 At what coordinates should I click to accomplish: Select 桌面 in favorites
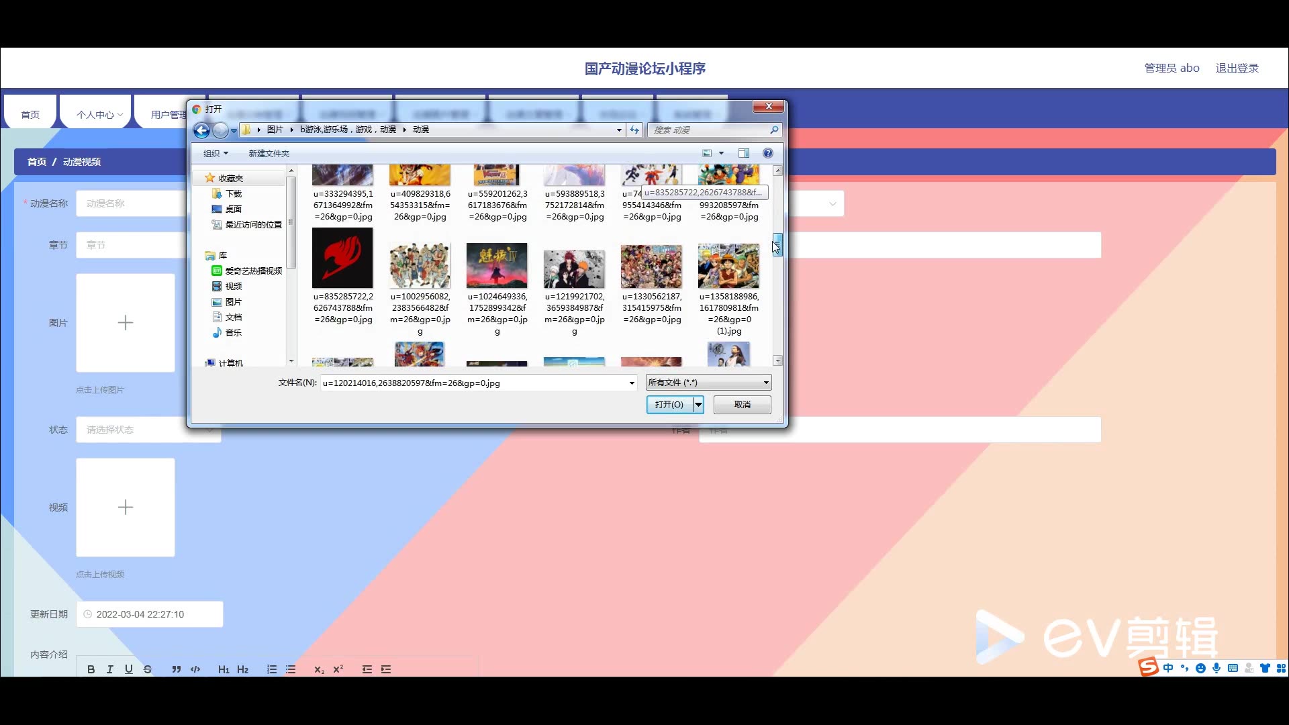click(233, 209)
